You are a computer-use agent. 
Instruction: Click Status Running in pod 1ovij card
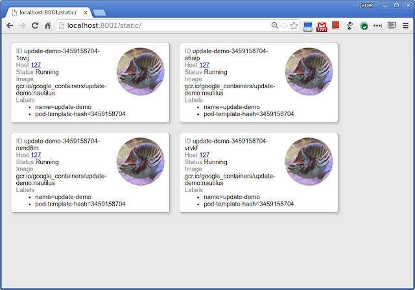(38, 72)
